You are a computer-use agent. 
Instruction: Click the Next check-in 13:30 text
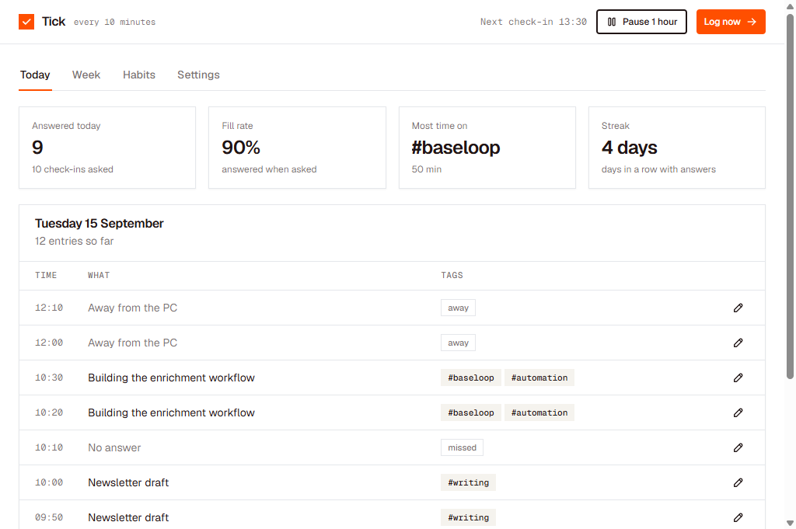[x=533, y=22]
